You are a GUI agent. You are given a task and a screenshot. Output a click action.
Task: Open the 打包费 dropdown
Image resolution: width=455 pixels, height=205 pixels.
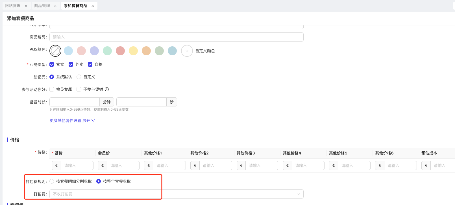(176, 194)
